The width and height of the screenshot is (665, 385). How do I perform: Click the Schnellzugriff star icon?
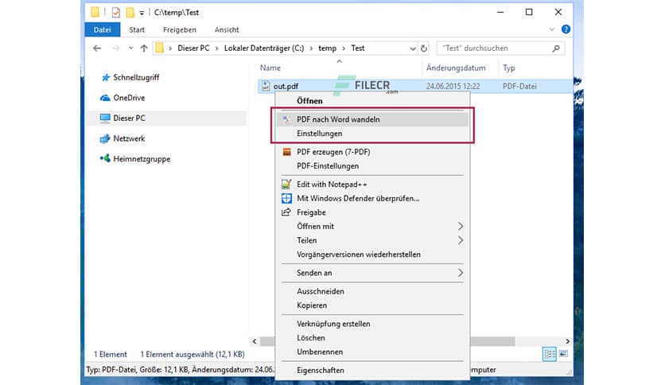106,77
